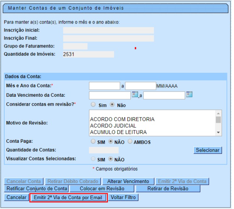Click Emitir 2ª Via de Conta por Email

[68, 197]
